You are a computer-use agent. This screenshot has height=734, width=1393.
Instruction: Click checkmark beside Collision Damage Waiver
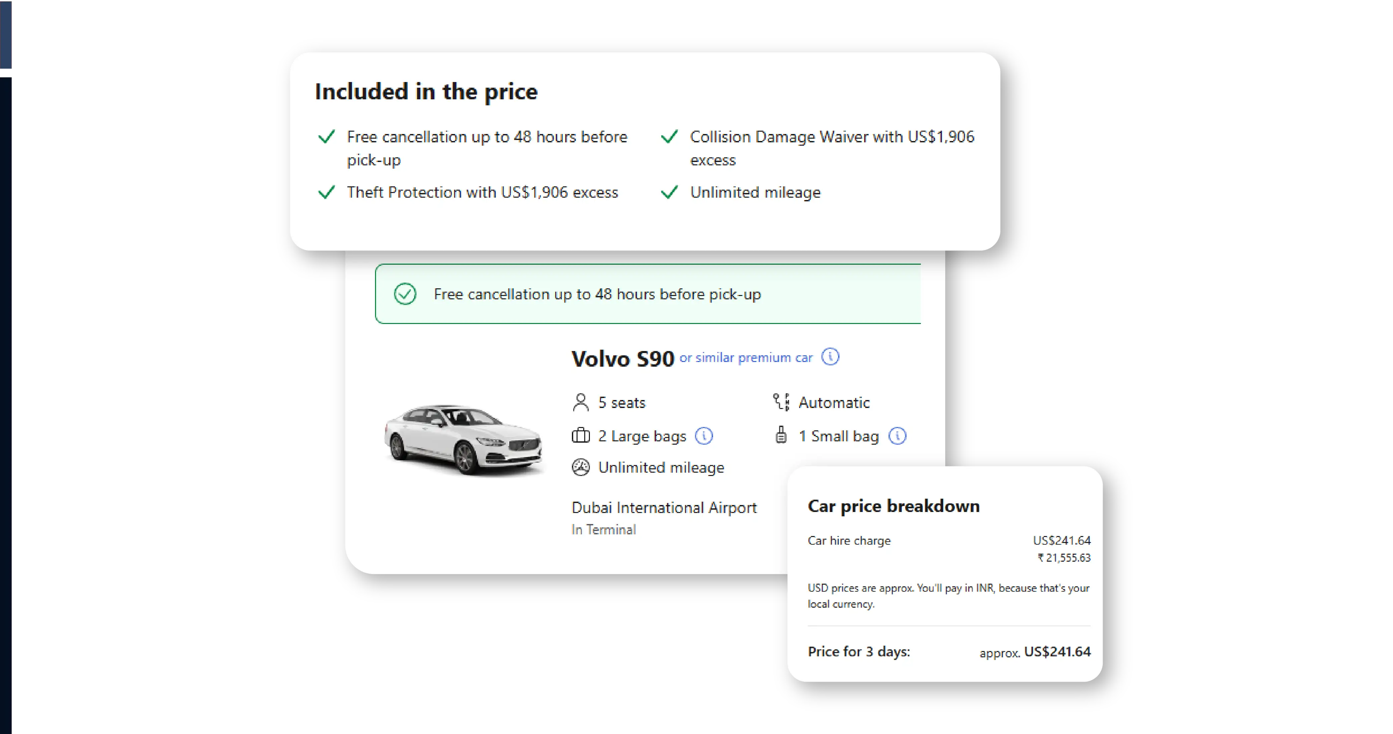tap(669, 137)
